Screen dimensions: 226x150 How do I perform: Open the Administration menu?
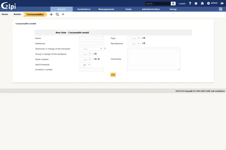coord(151,9)
